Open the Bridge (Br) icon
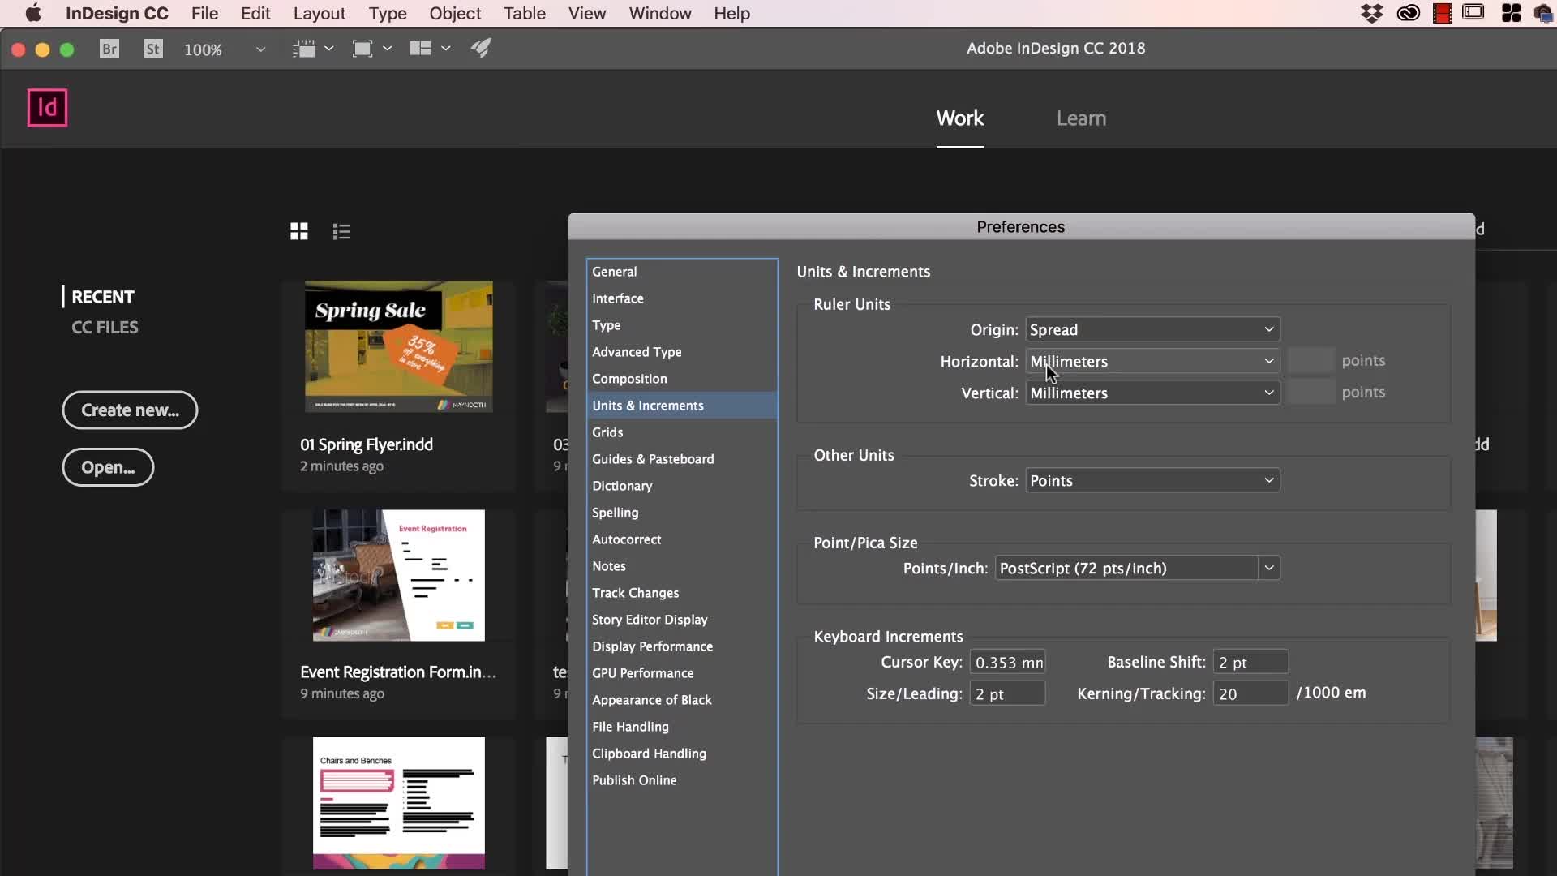The image size is (1557, 876). 109,49
